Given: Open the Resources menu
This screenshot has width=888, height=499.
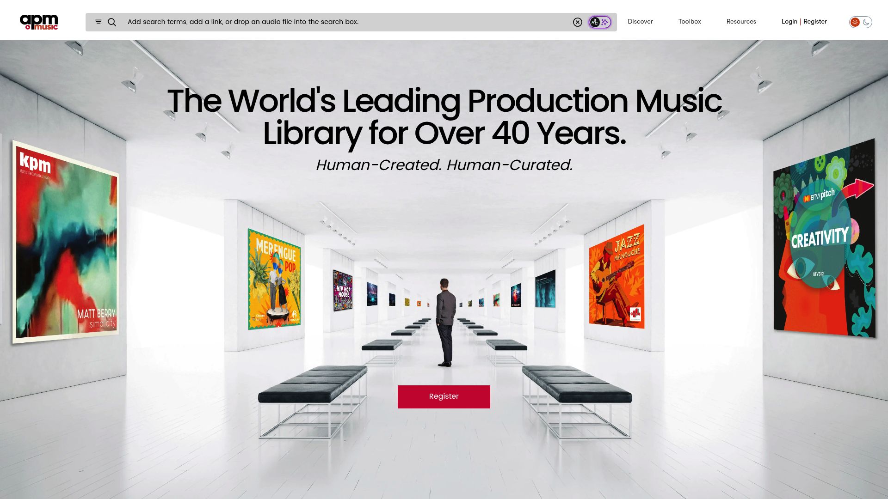Looking at the screenshot, I should pos(741,21).
